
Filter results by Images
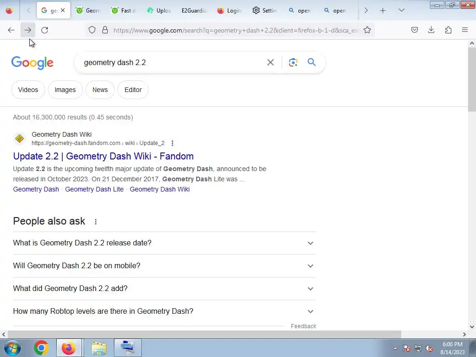65,90
